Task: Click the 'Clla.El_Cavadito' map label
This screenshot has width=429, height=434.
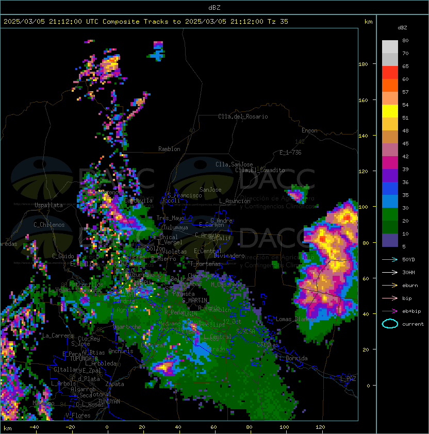Action: pyautogui.click(x=260, y=170)
